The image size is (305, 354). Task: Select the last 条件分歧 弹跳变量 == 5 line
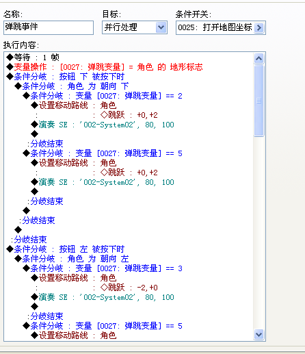point(103,326)
